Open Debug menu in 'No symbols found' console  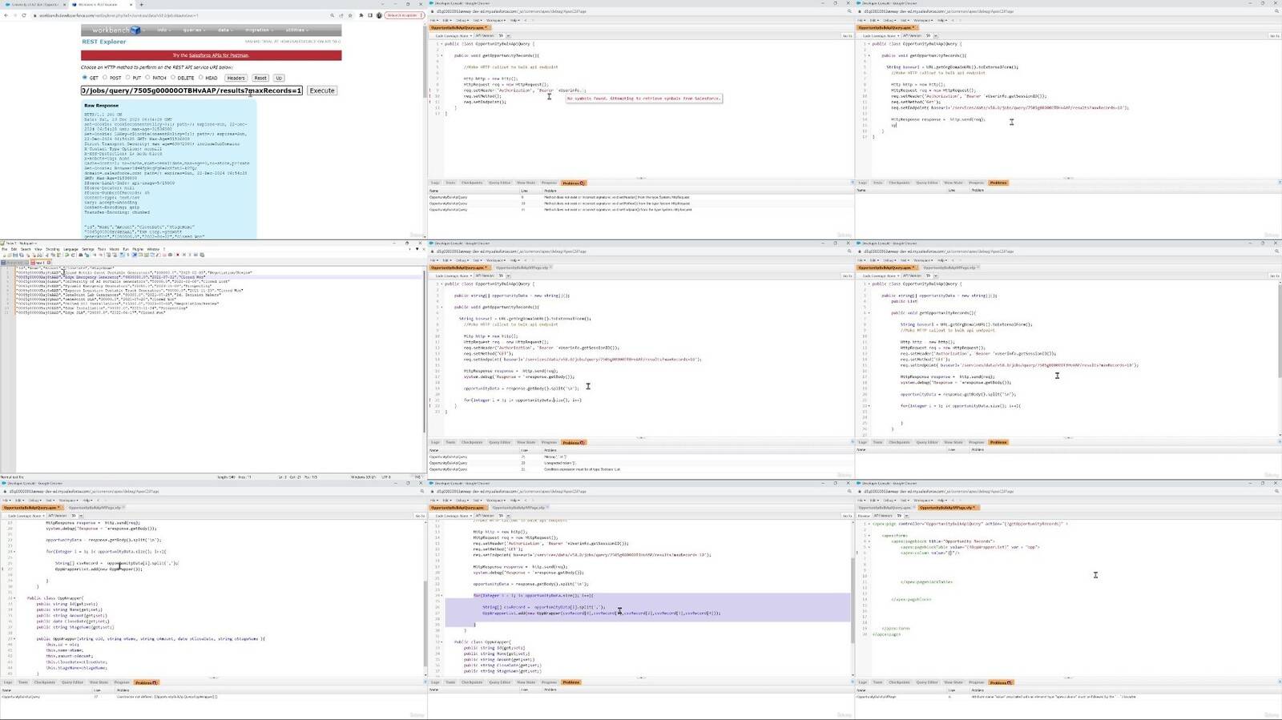[x=462, y=21]
